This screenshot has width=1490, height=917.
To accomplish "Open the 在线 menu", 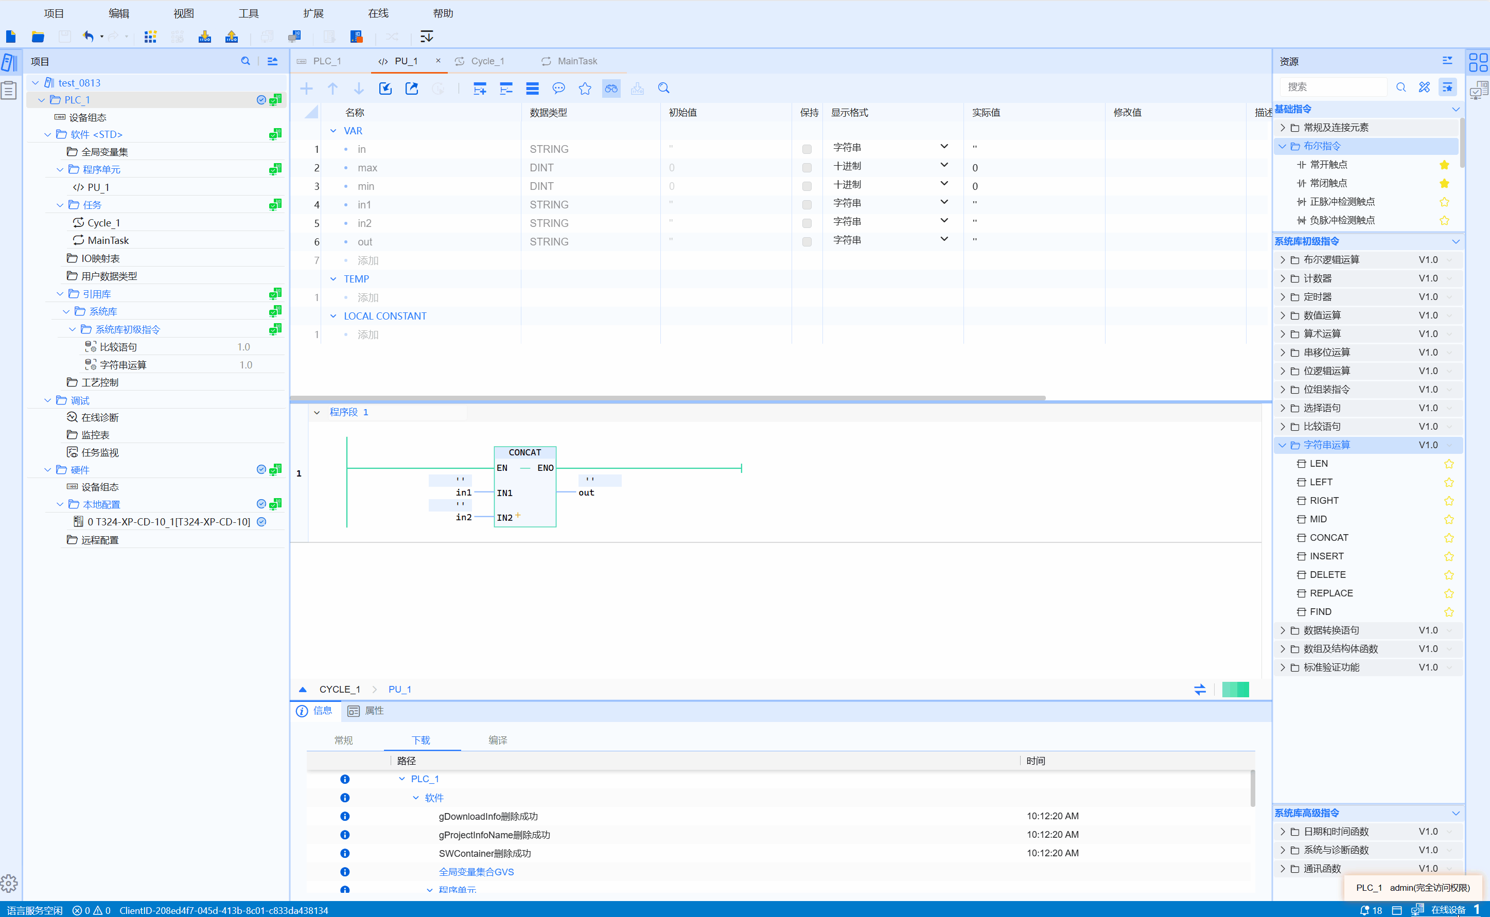I will 378,13.
